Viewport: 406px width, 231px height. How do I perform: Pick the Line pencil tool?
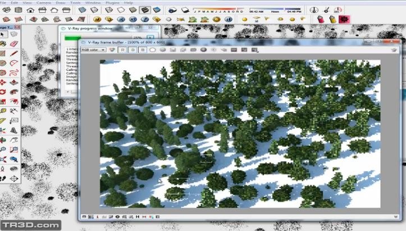[15, 53]
